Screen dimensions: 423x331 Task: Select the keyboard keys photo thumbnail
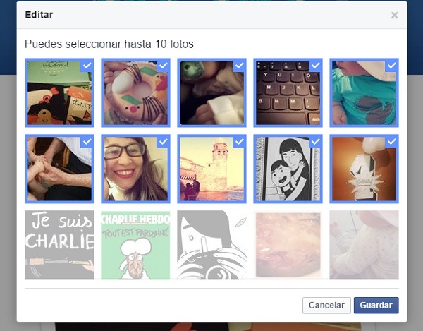[288, 92]
